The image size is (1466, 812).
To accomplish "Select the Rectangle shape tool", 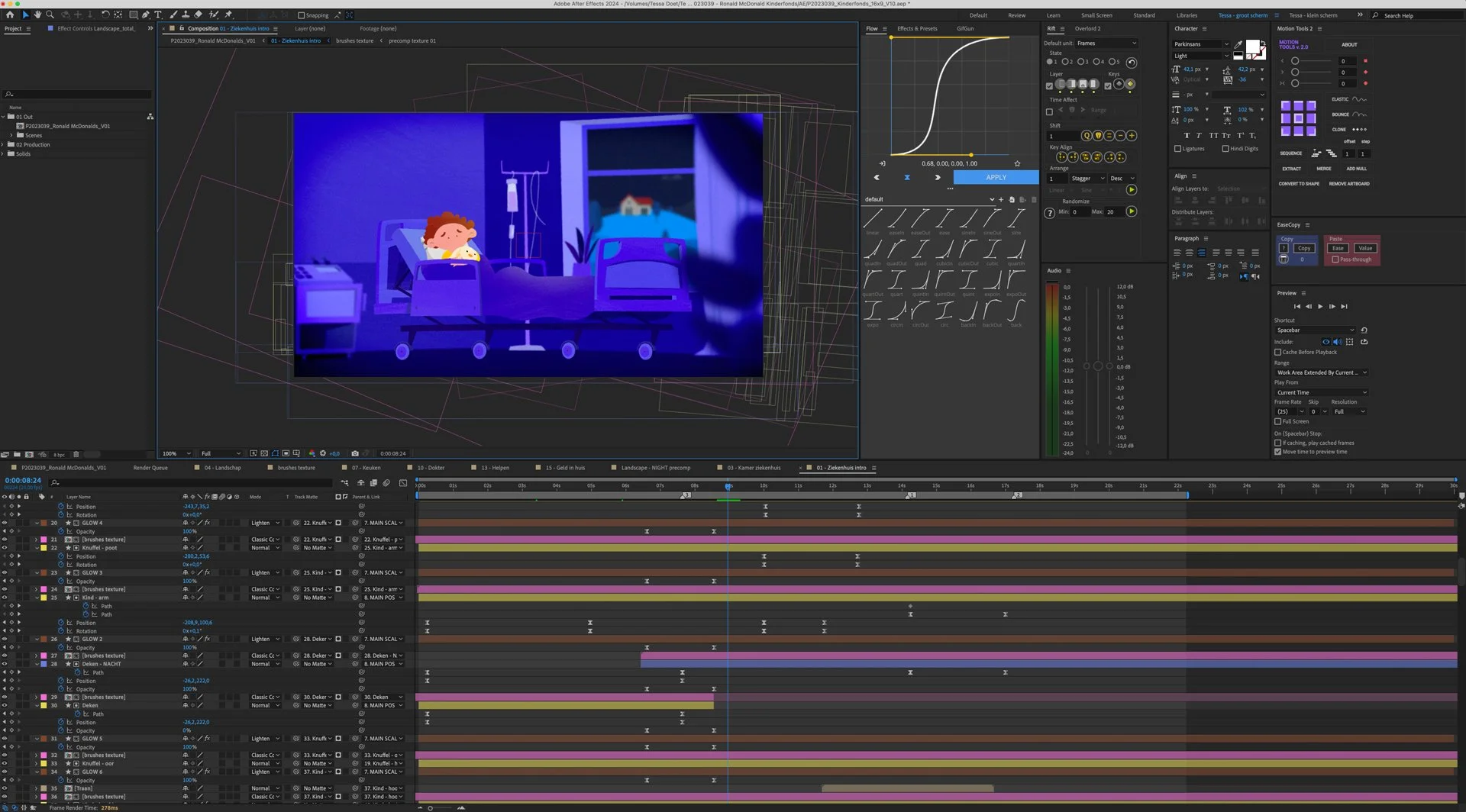I will [133, 14].
